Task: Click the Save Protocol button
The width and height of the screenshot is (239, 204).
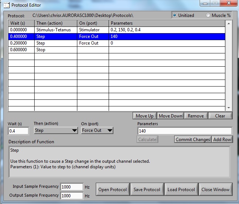Action: point(147,189)
